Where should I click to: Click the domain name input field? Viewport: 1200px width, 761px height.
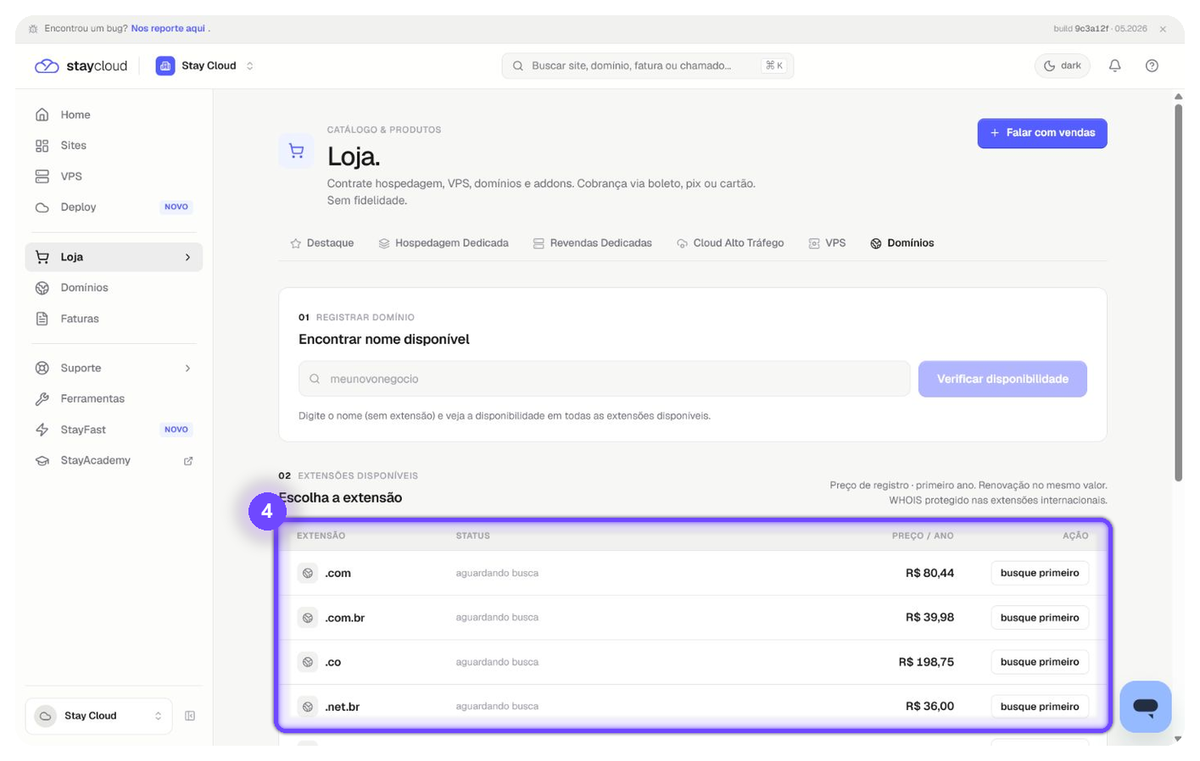[605, 379]
